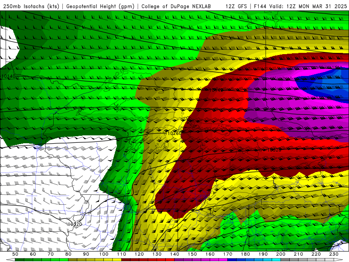
Task: Click the 140 label on color scale
Action: tap(174, 254)
